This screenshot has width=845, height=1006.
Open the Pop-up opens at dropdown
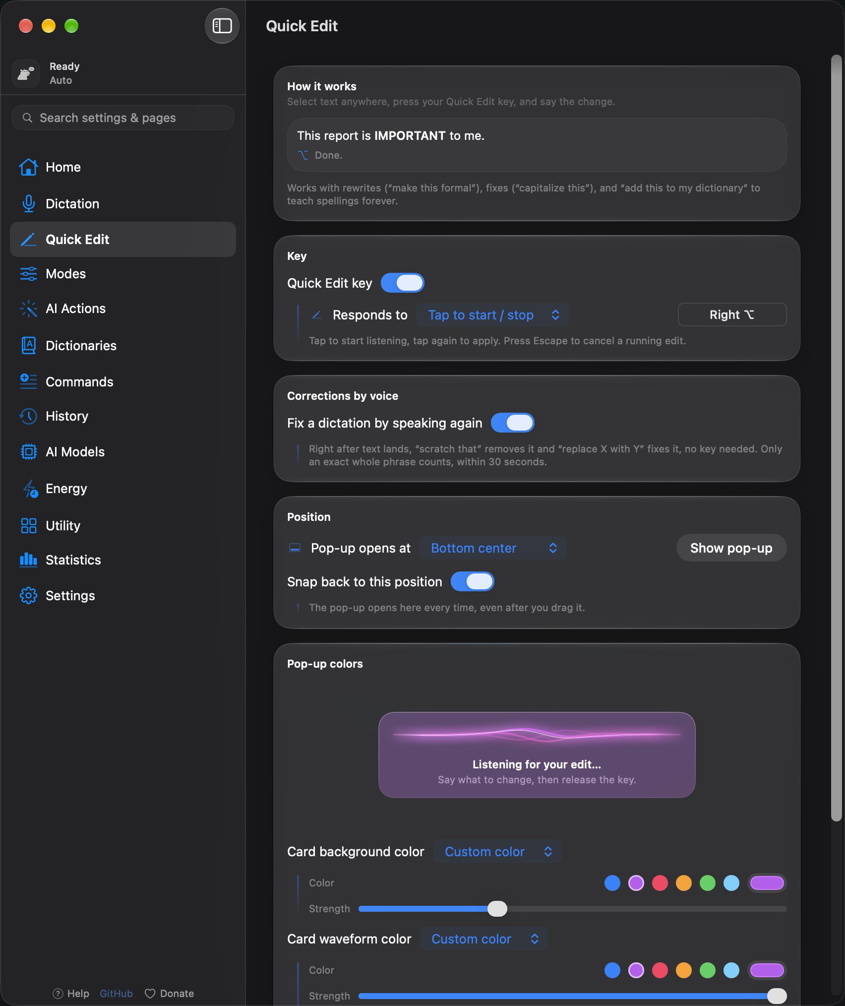(492, 548)
